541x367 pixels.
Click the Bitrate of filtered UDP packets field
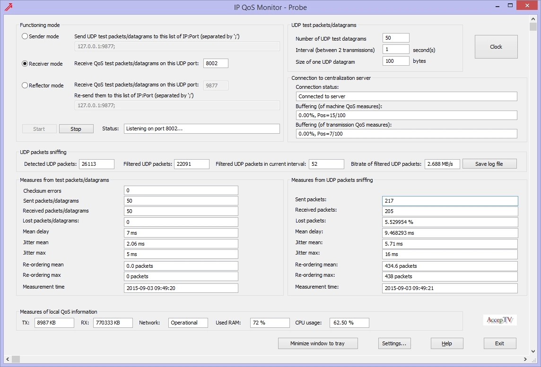(442, 164)
